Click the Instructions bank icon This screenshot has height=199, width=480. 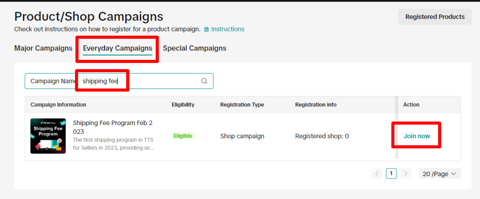click(x=207, y=29)
